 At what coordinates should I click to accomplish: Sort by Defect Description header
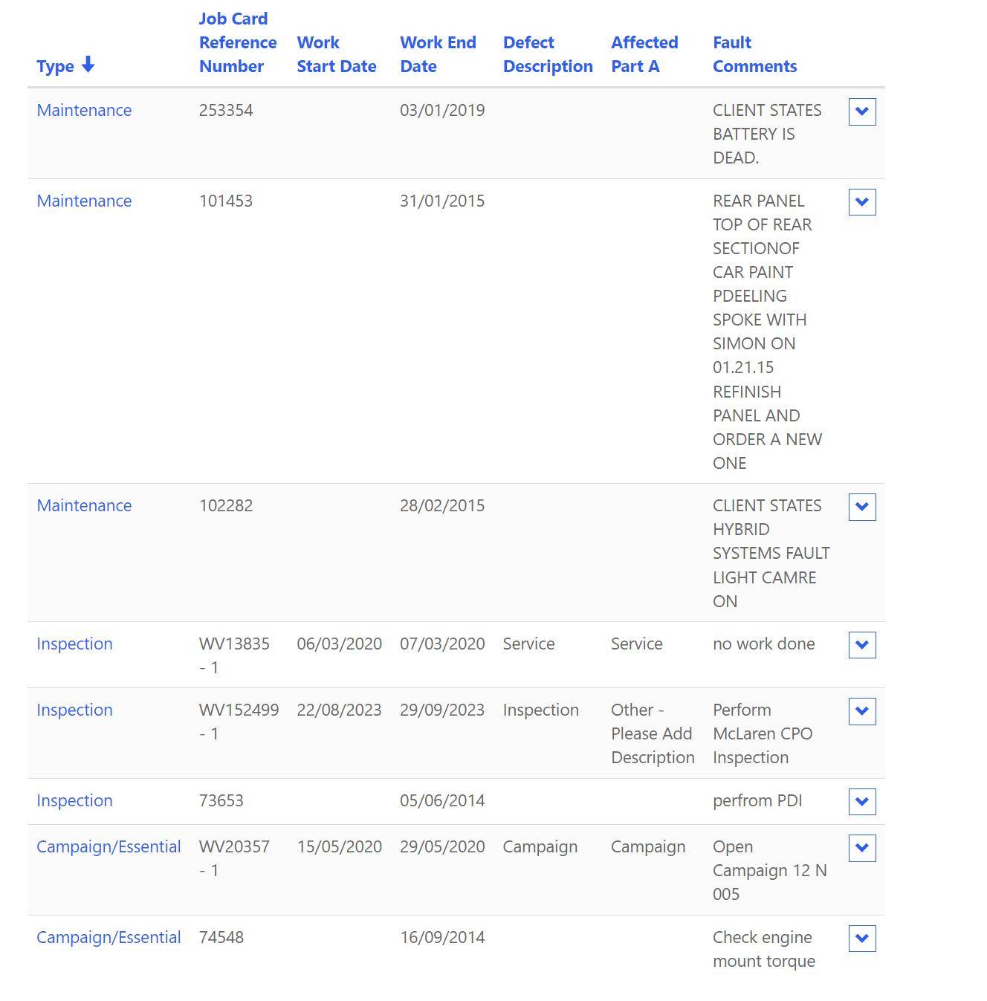click(x=547, y=54)
